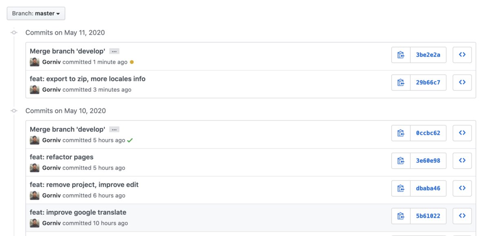The width and height of the screenshot is (489, 236).
Task: Copy the full SHA for commit 0ccbc62
Action: pos(401,133)
